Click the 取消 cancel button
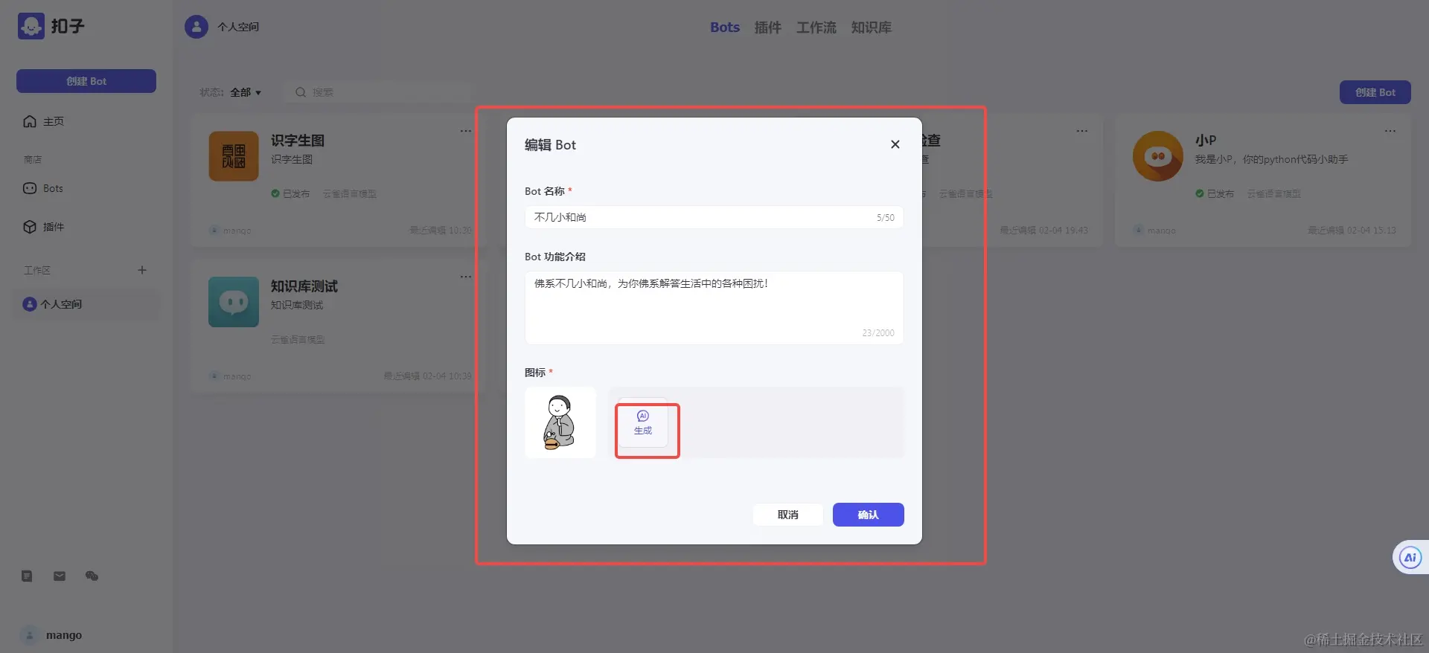Viewport: 1429px width, 653px height. (x=787, y=515)
